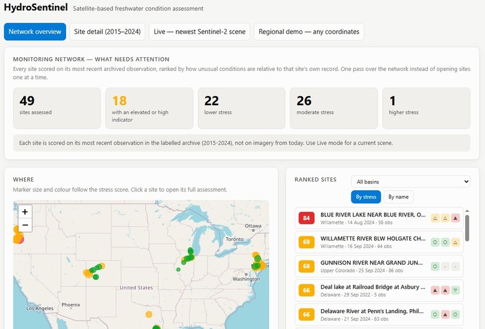Click middle gray dot indicator in Gunnison River row
Image resolution: width=485 pixels, height=329 pixels.
point(445,266)
